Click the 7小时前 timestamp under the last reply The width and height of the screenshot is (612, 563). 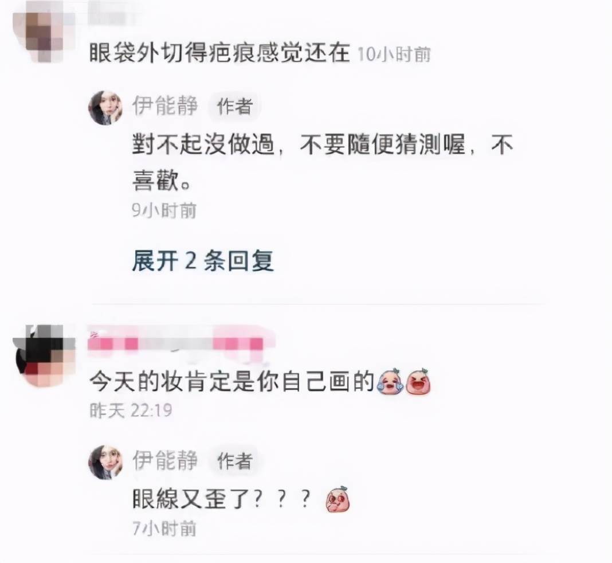point(164,529)
